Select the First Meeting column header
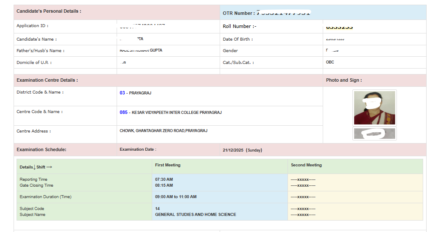427x232 pixels. tap(167, 165)
